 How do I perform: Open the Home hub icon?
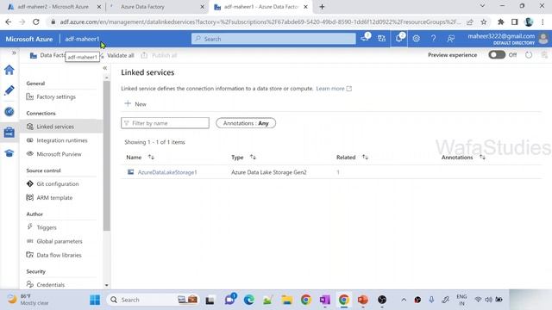coord(9,70)
